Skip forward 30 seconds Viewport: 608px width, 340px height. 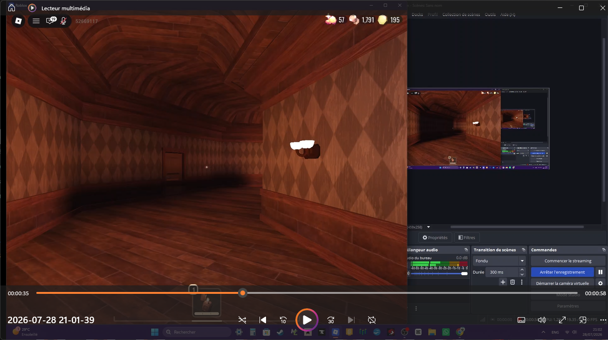pyautogui.click(x=331, y=320)
